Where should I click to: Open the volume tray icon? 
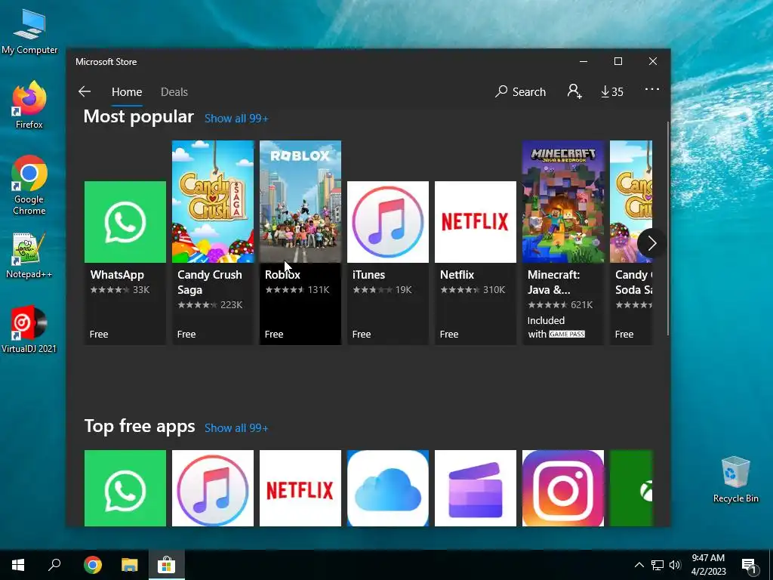[675, 565]
